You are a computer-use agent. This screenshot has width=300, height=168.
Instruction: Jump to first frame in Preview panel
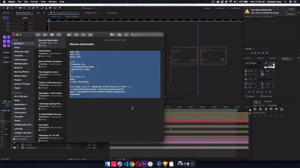(252, 53)
